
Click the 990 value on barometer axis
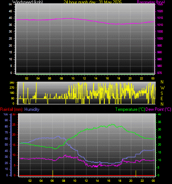(x=159, y=52)
